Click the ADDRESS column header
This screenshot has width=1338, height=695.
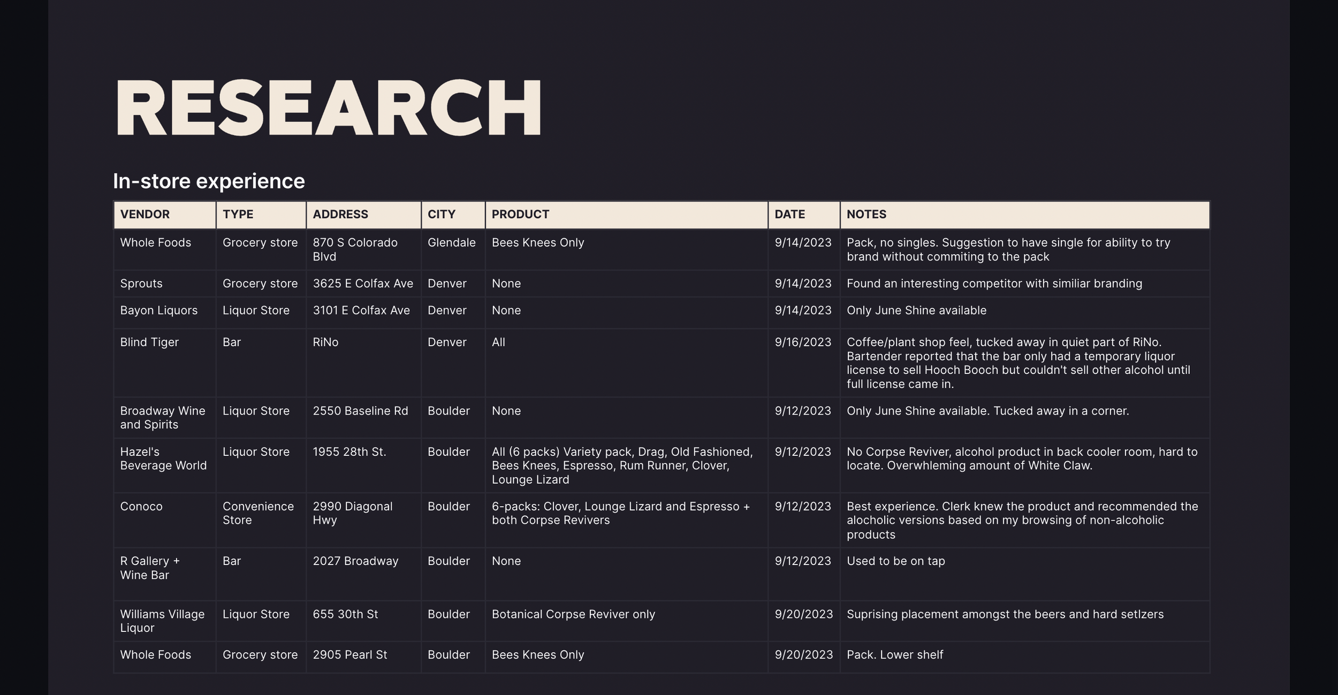pyautogui.click(x=364, y=215)
